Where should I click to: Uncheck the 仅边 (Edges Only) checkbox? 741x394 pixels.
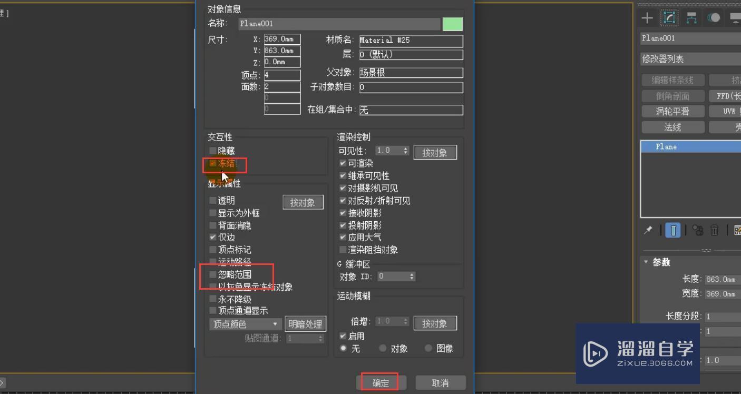213,237
